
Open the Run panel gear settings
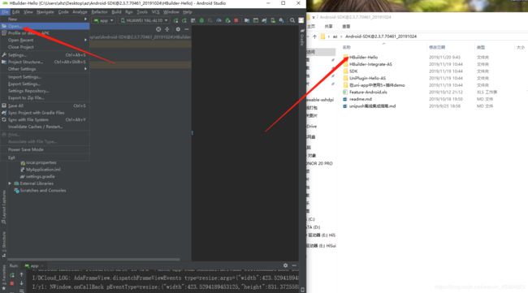(285, 265)
